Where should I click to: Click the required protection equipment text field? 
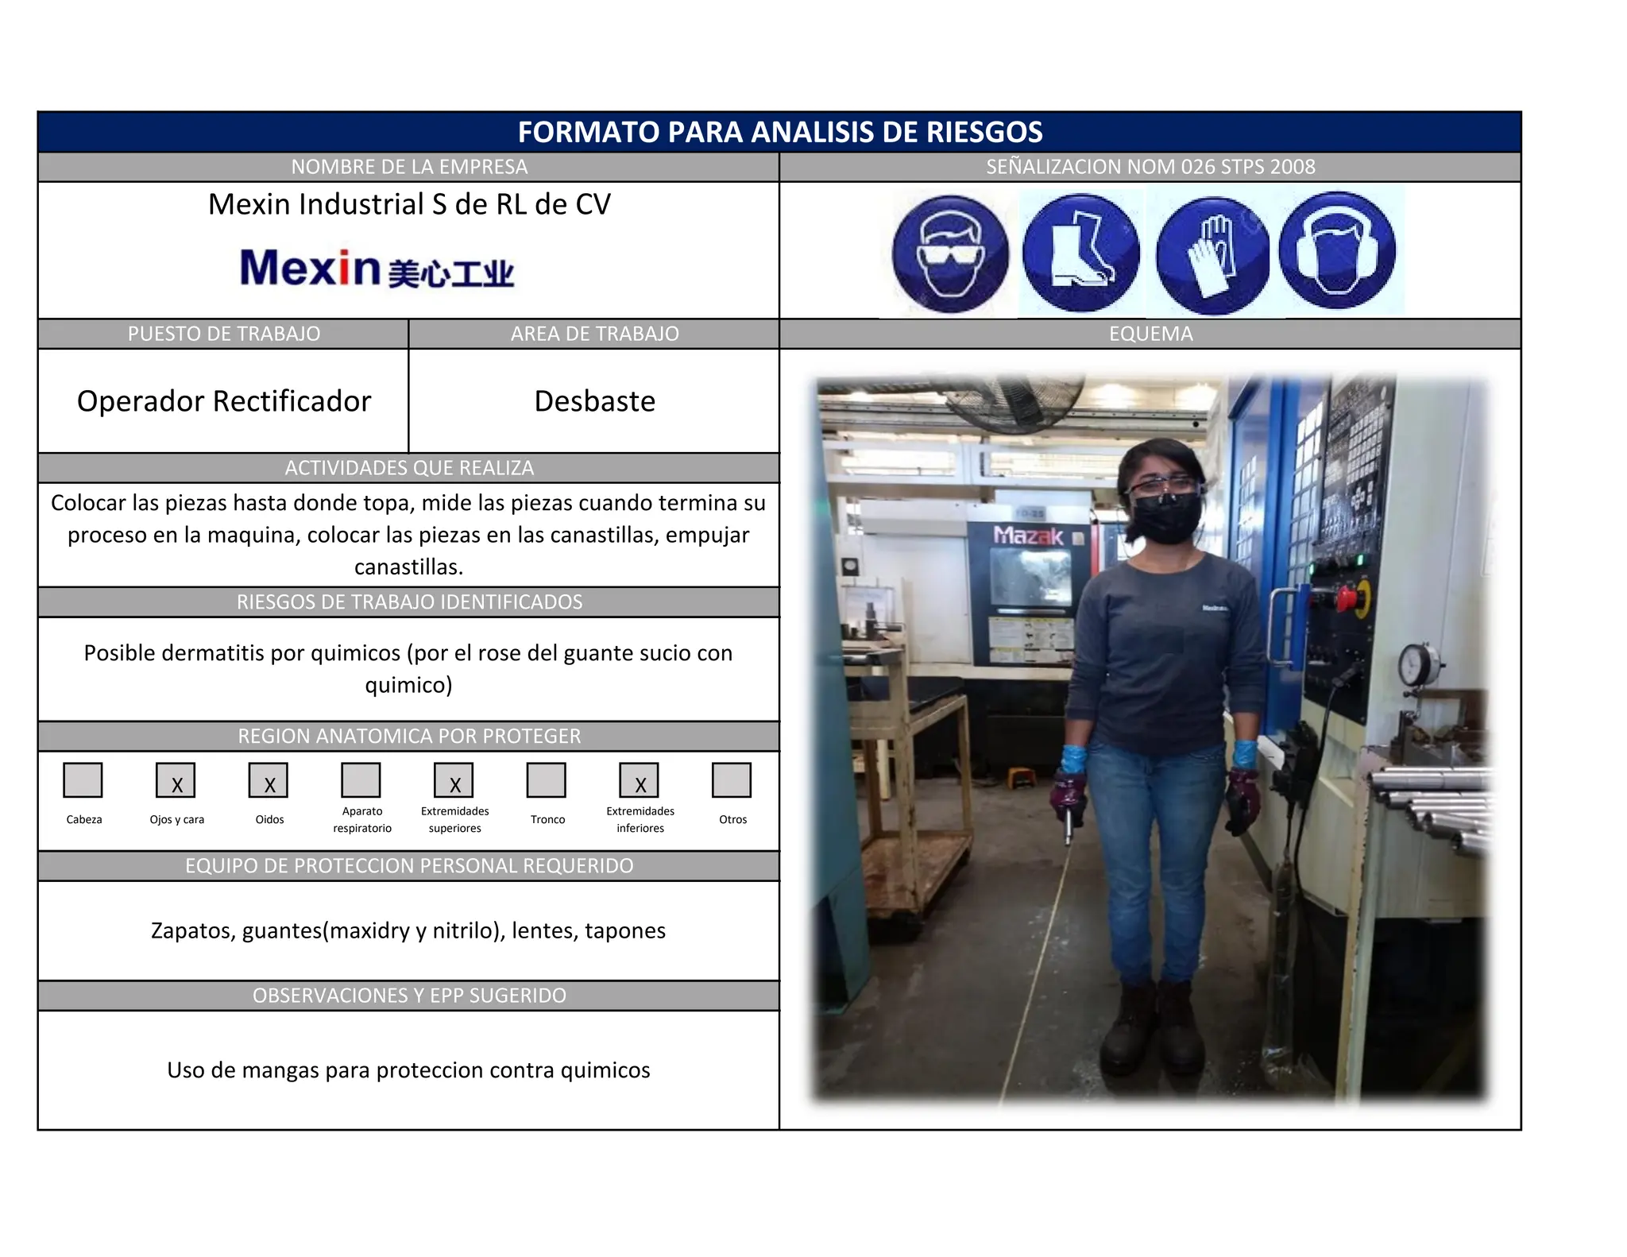coord(408,930)
